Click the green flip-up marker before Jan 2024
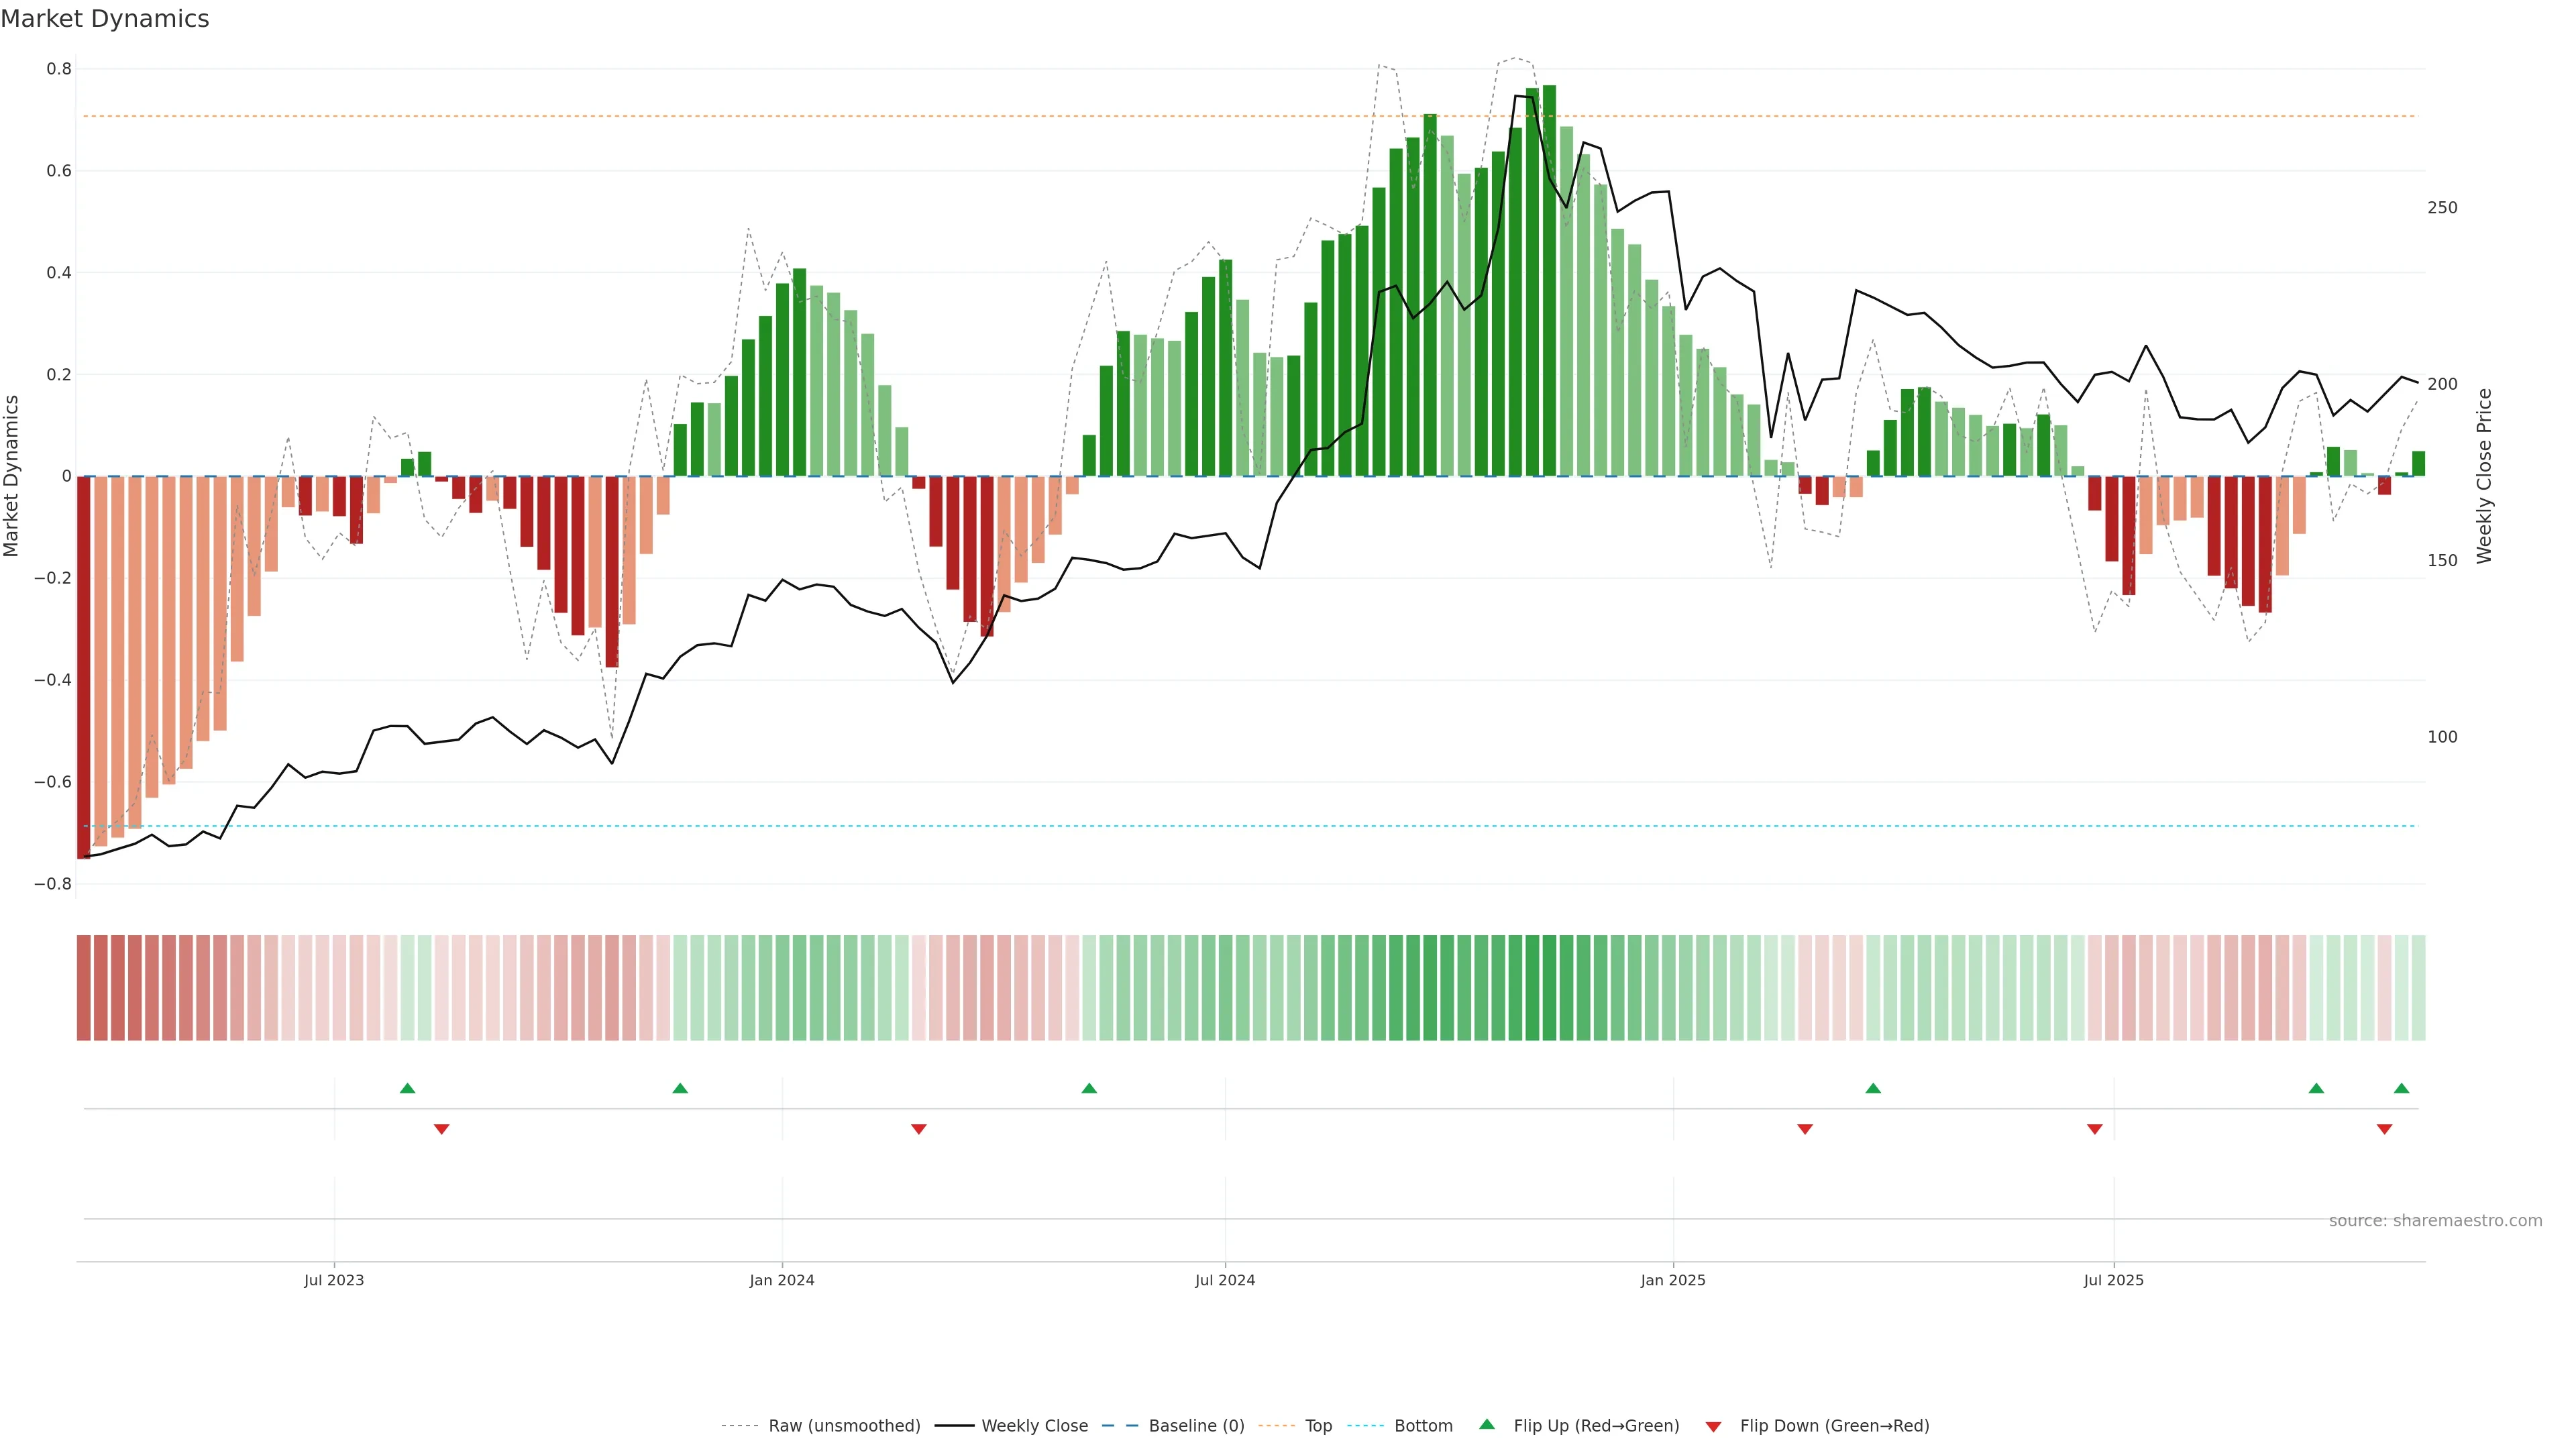This screenshot has width=2576, height=1449. tap(680, 1088)
